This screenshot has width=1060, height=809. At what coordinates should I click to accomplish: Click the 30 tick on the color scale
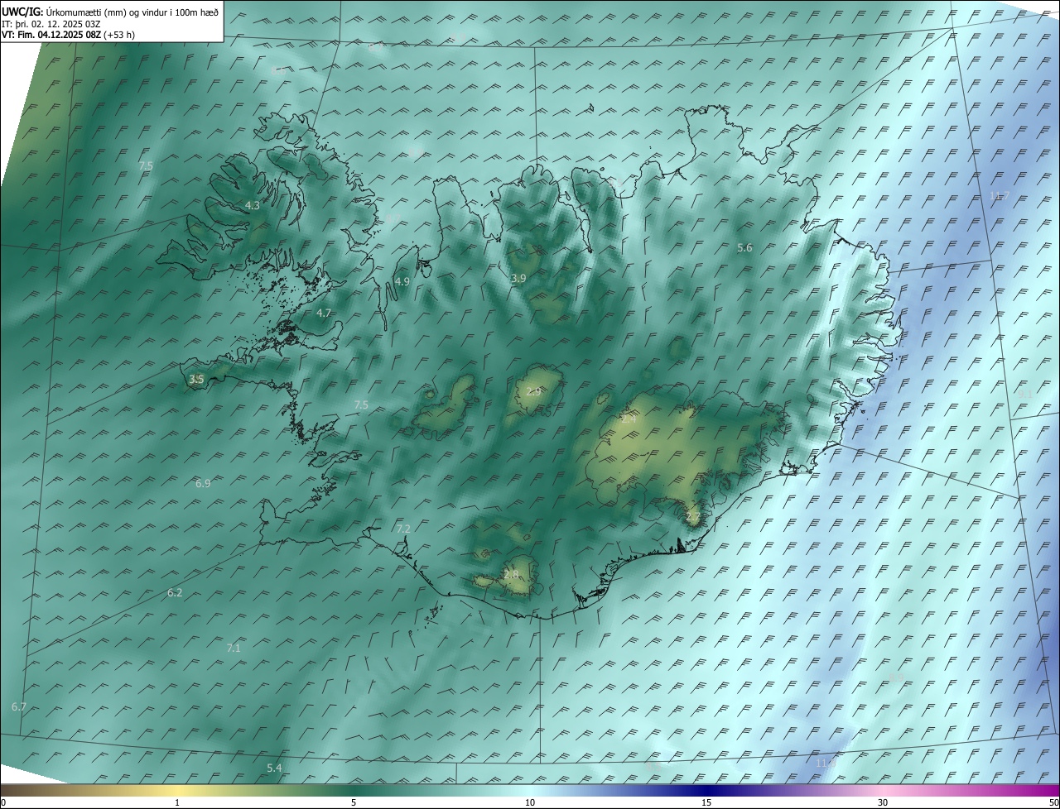click(883, 802)
